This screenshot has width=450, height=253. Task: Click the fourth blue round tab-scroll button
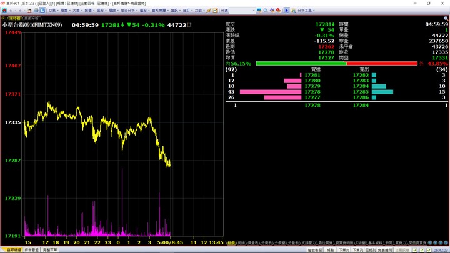coord(446,242)
